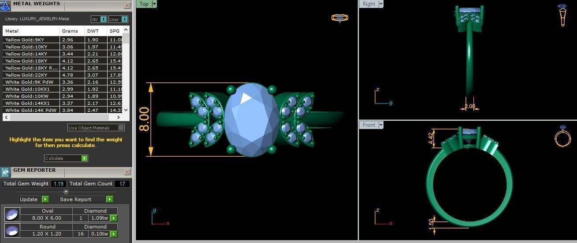This screenshot has width=577, height=243.
Task: Close the Metal Weights panel
Action: click(x=127, y=6)
